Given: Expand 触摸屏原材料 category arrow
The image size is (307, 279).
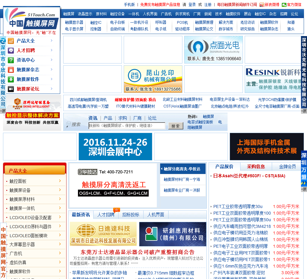Looking at the screenshot, I should pyautogui.click(x=60, y=199).
